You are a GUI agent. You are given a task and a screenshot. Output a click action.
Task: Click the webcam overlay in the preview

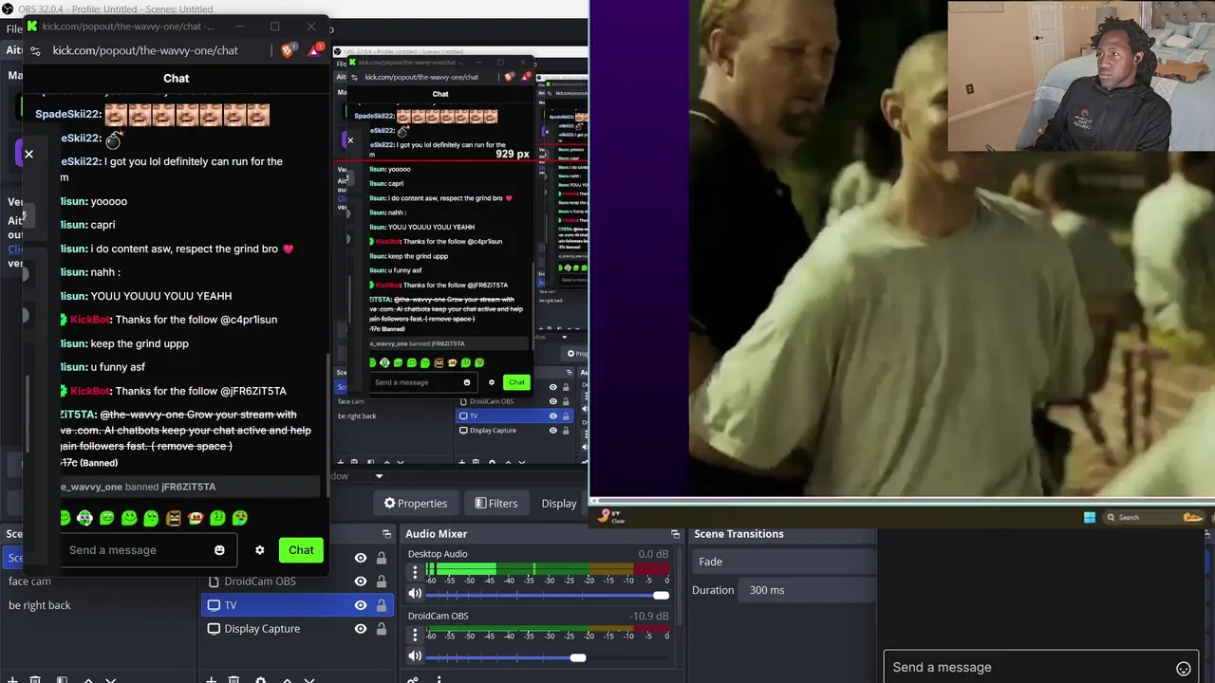pos(1081,76)
